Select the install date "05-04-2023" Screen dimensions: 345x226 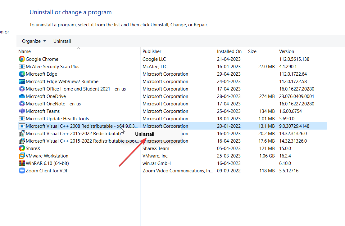[x=229, y=148]
